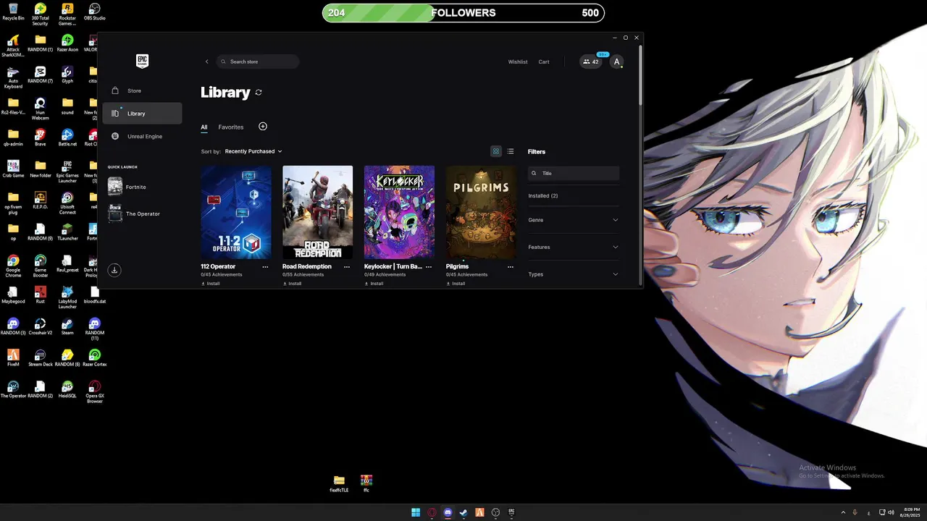Open the Road Redemption game thumbnail
The image size is (927, 521).
click(318, 212)
